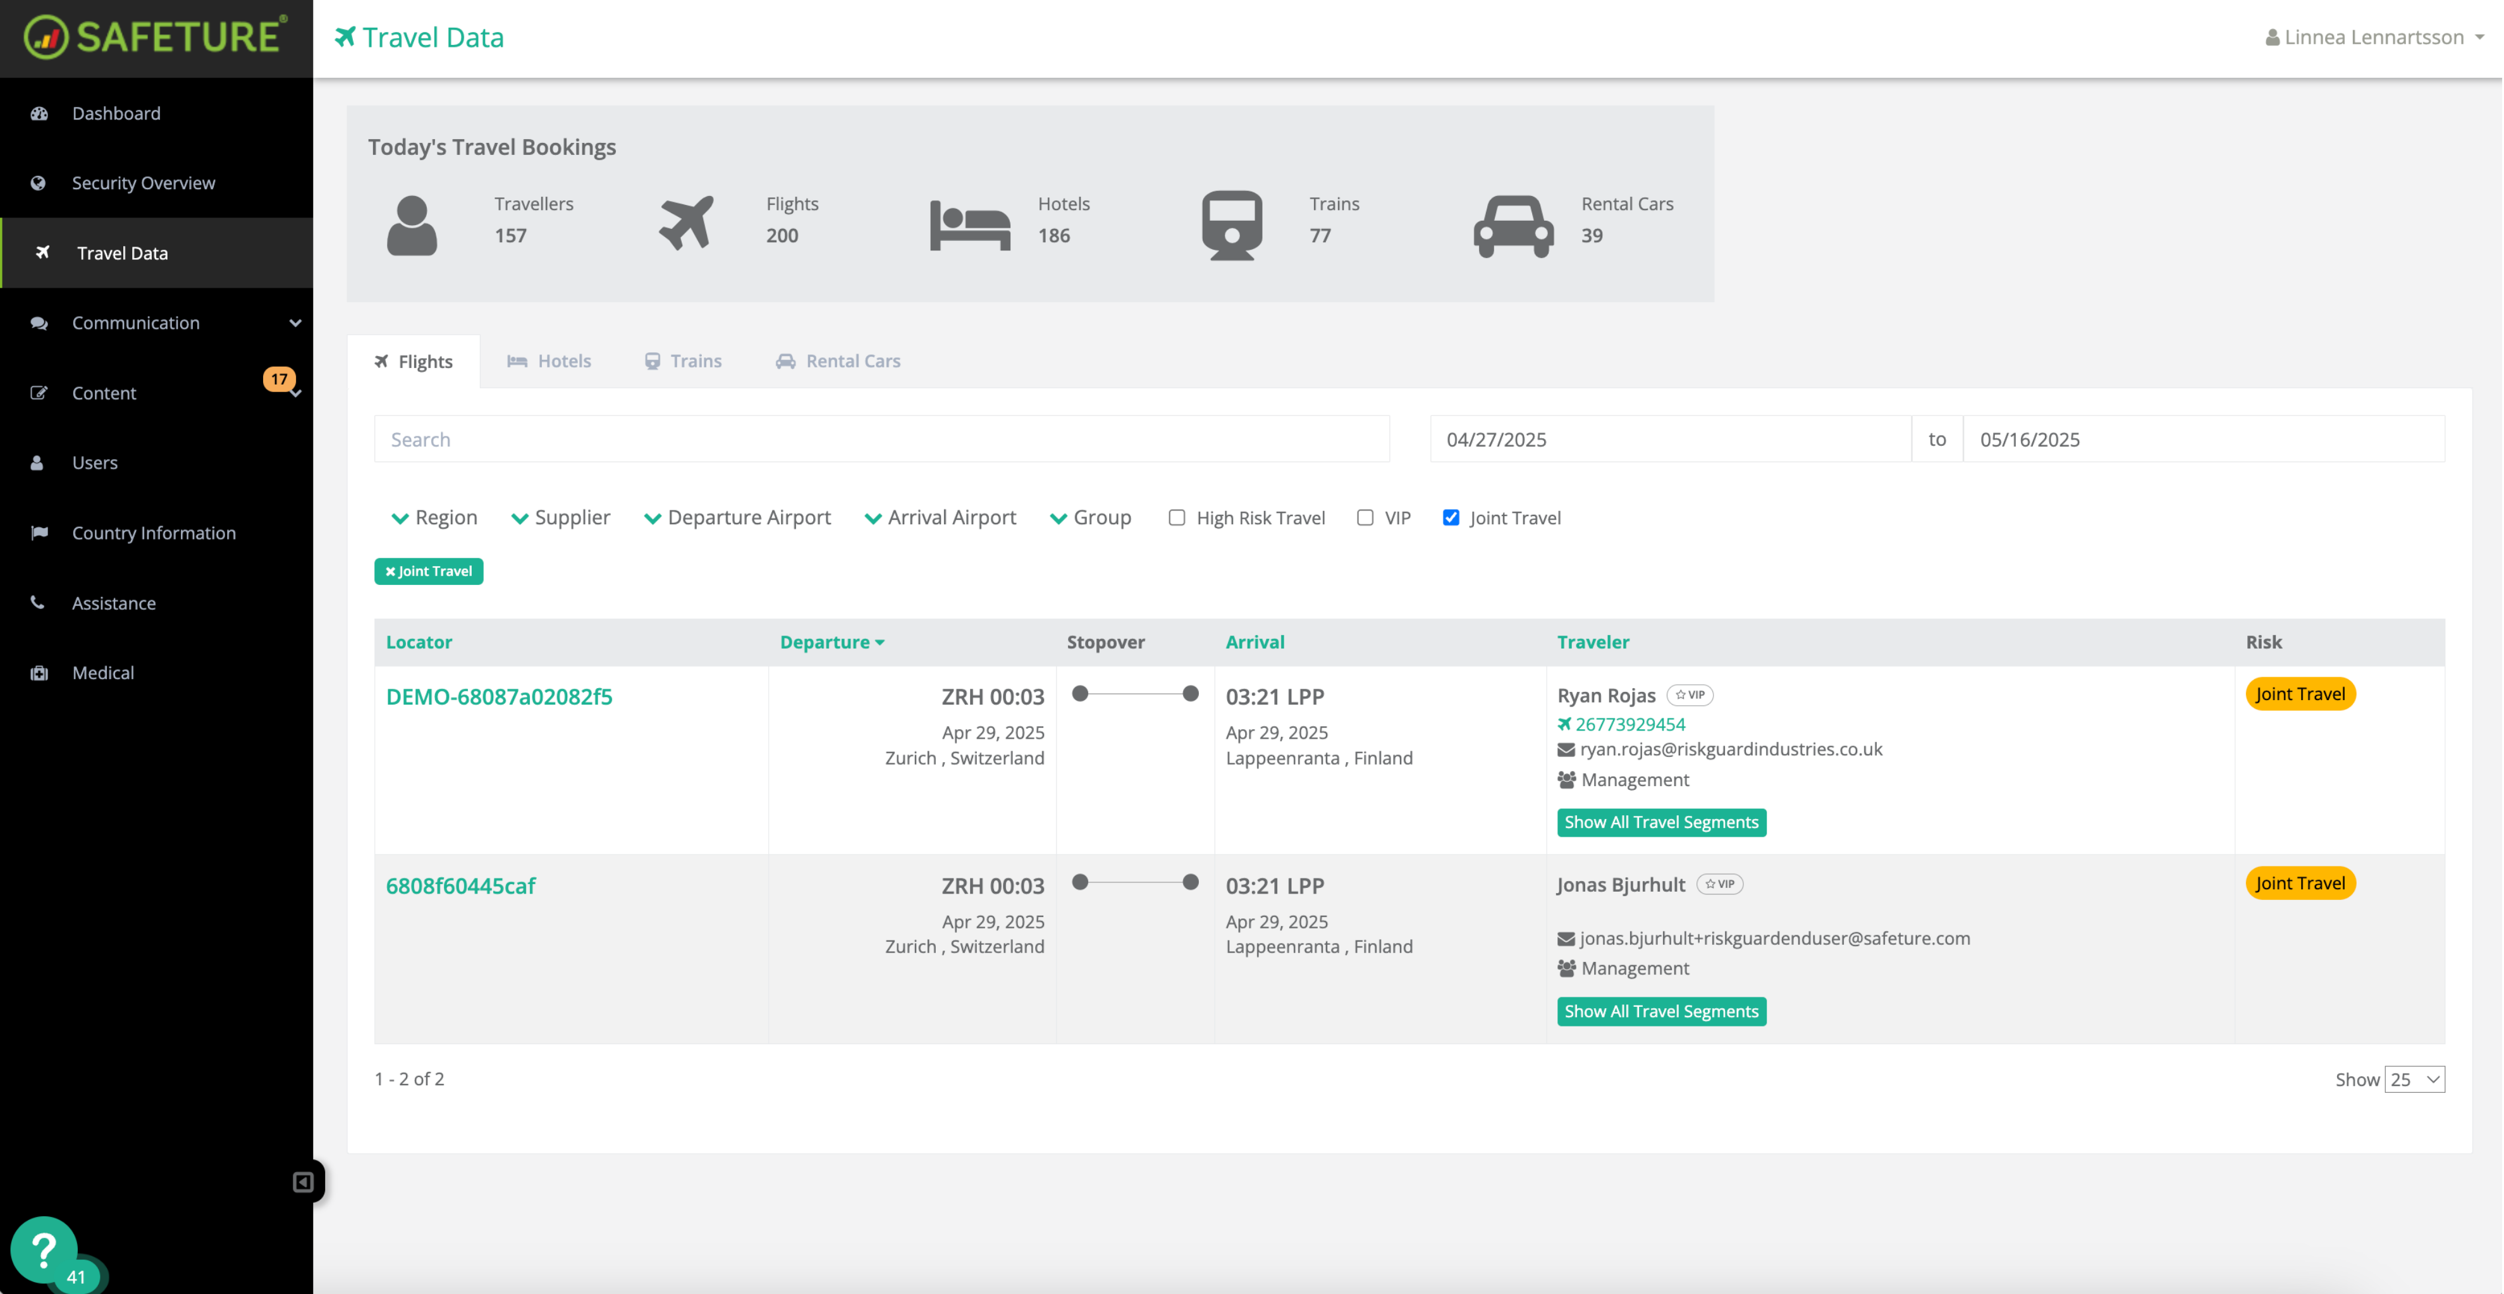
Task: Open the Supplier filter dropdown
Action: click(561, 517)
